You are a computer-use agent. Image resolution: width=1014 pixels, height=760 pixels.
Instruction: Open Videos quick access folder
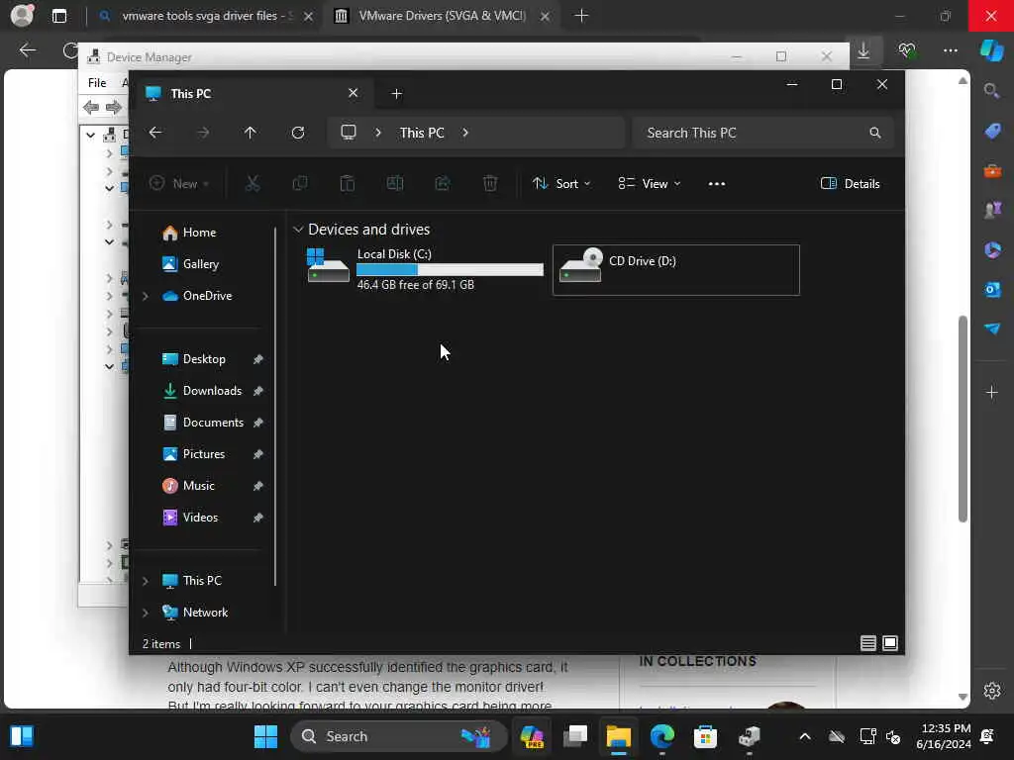[200, 517]
